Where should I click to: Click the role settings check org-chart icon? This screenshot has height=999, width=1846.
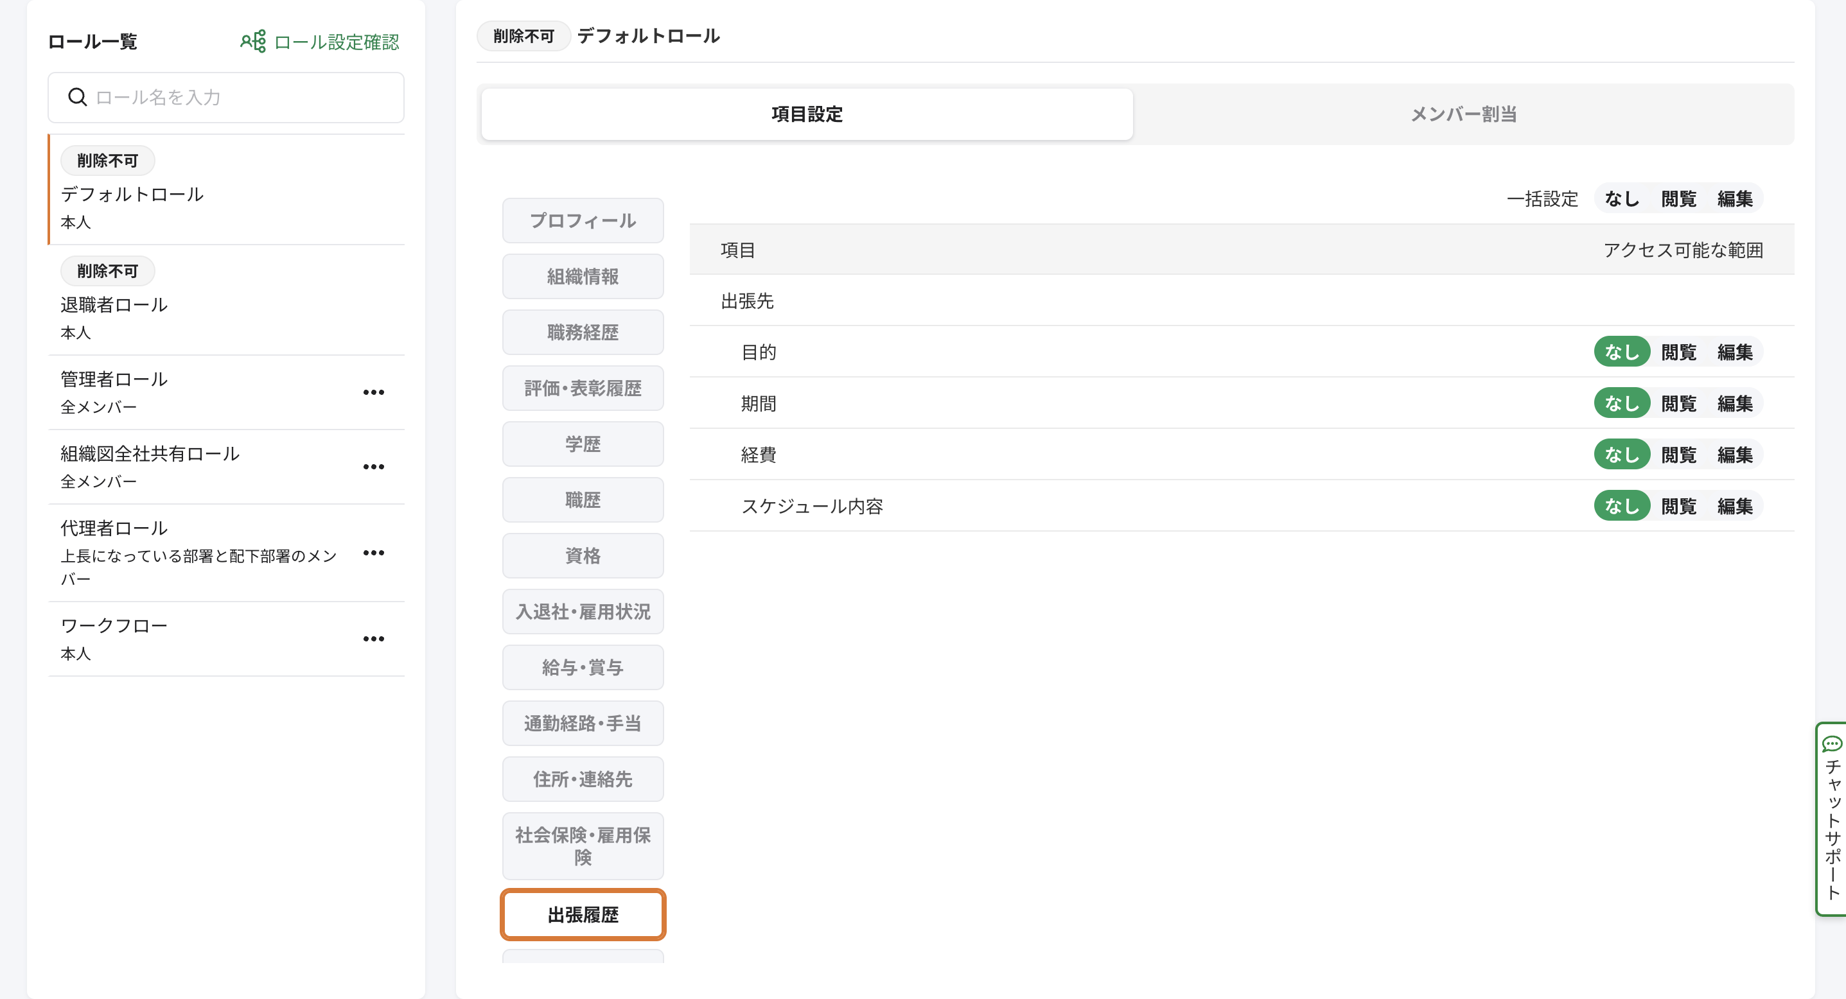(x=253, y=42)
